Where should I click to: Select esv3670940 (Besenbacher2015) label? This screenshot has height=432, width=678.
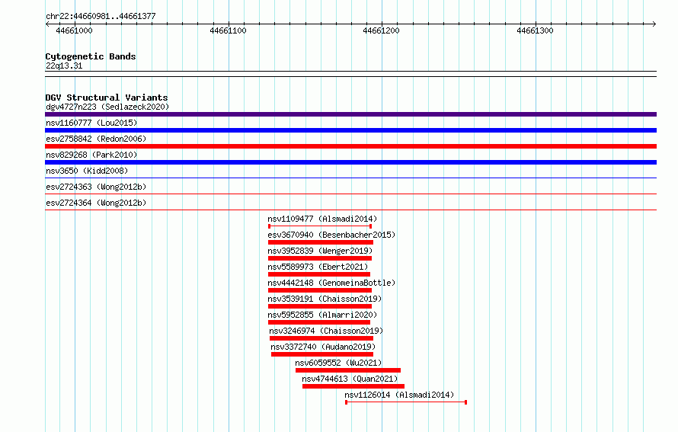331,235
